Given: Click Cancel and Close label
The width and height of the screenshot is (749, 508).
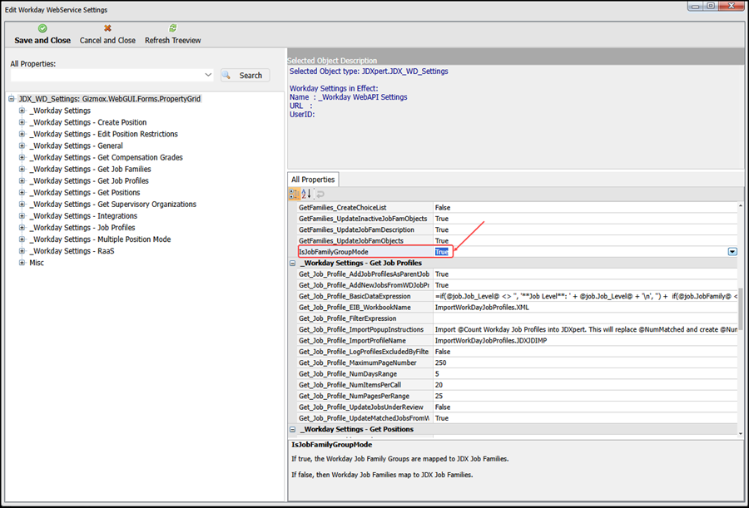Looking at the screenshot, I should (107, 41).
